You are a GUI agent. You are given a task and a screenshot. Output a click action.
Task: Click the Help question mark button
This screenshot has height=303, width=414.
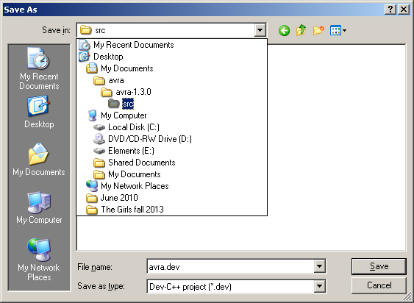coord(390,10)
